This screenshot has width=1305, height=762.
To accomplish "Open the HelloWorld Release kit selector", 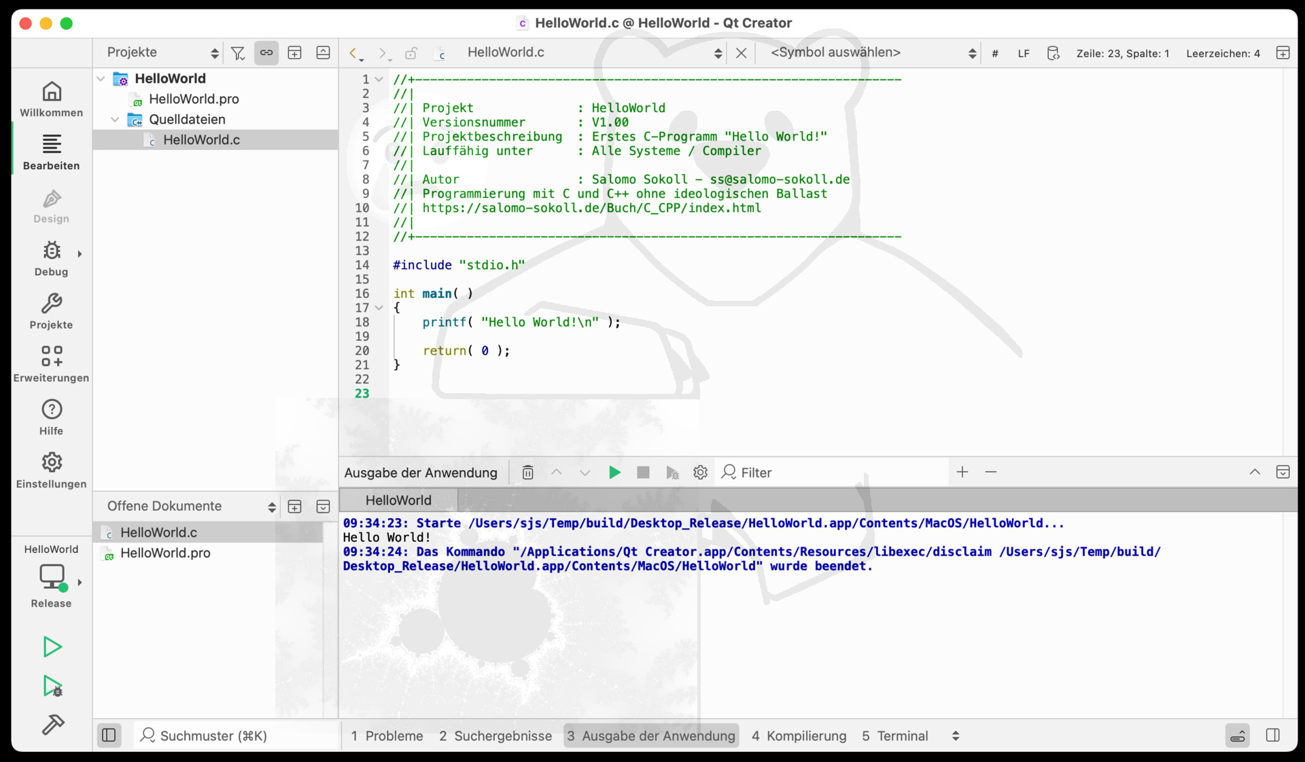I will pos(52,576).
